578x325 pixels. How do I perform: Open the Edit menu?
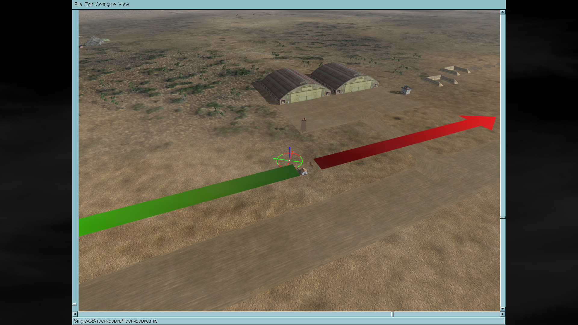pyautogui.click(x=89, y=4)
